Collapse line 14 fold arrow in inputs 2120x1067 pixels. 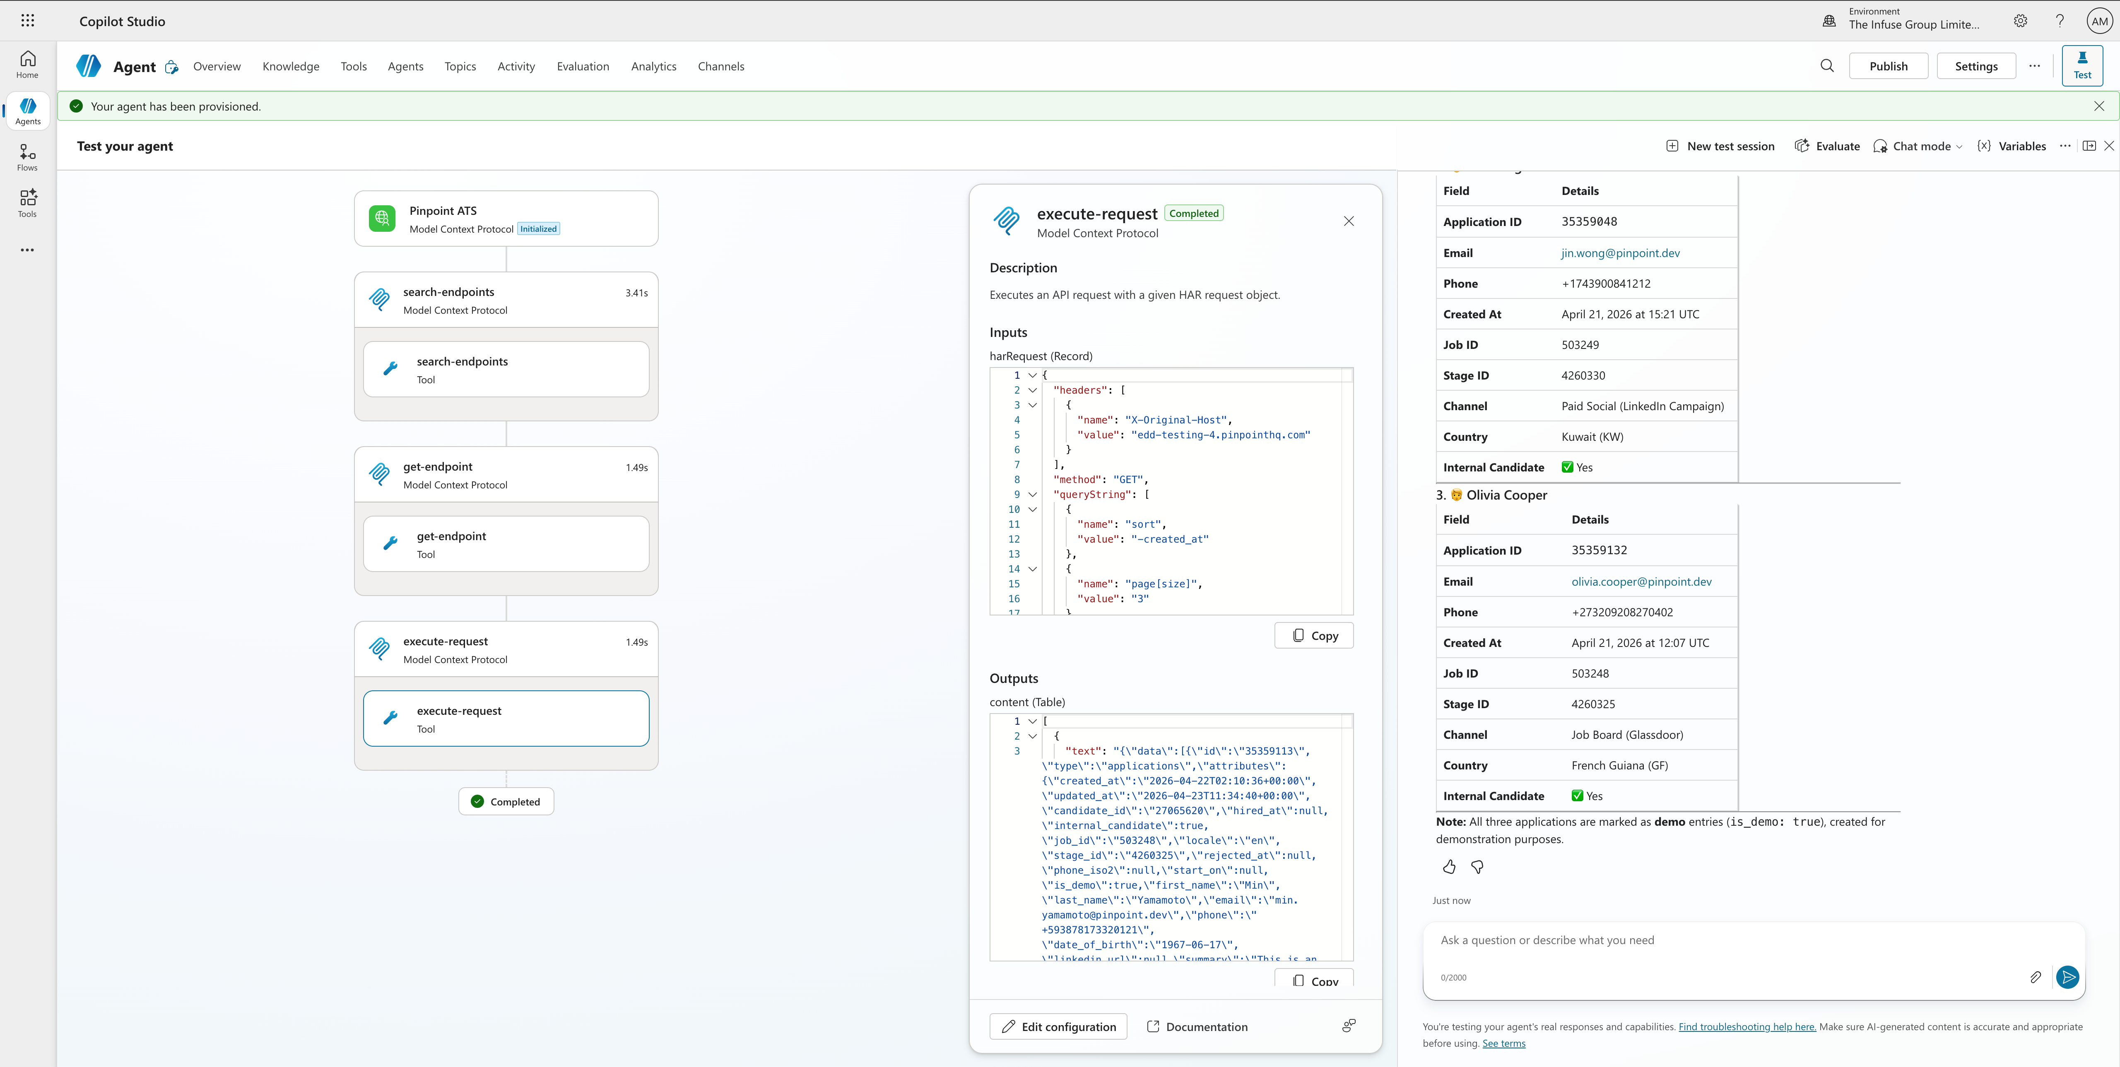(x=1032, y=568)
